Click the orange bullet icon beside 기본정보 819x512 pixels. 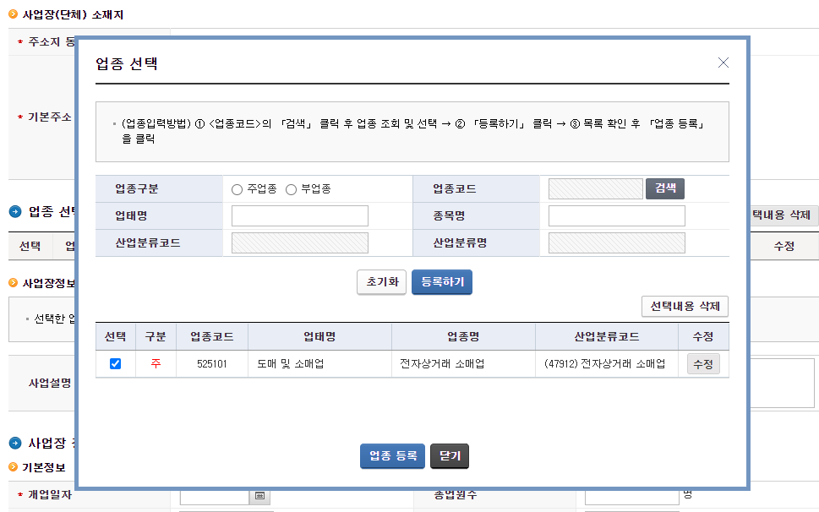(x=13, y=466)
